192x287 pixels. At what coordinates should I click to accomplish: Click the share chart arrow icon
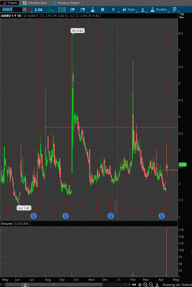[72, 9]
